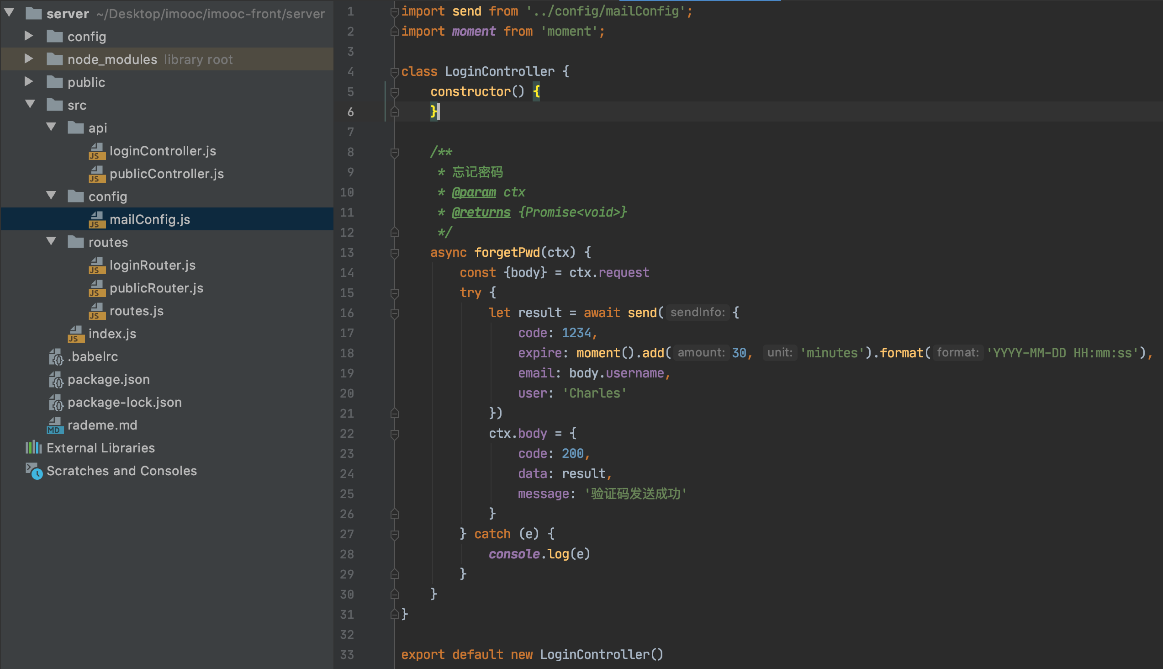
Task: Click the 'Charles' string on line 20
Action: pos(594,393)
